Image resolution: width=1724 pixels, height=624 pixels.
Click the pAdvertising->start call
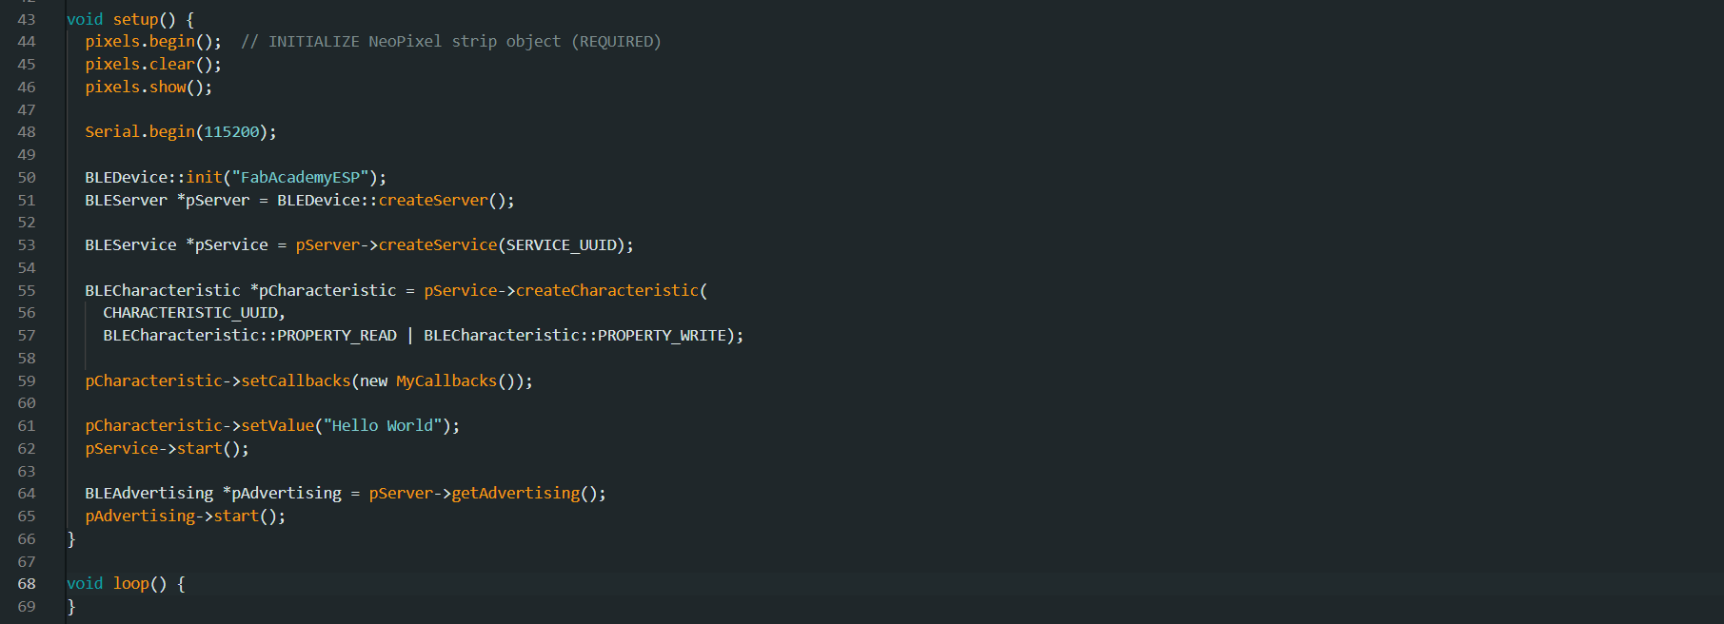pyautogui.click(x=185, y=517)
